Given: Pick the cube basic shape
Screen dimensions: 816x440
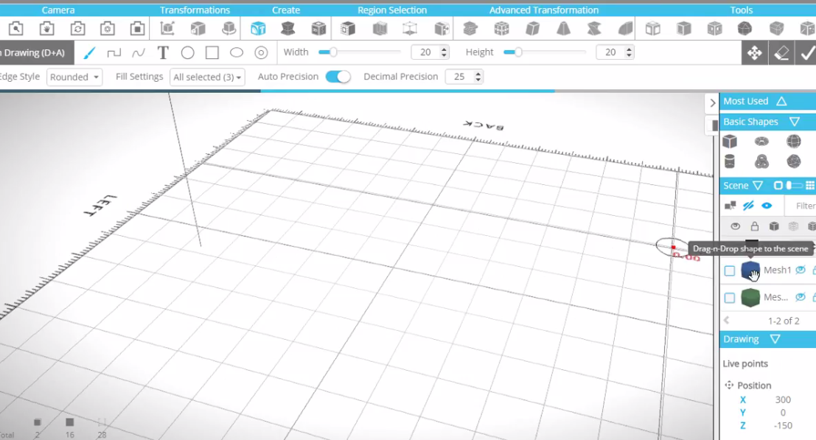Looking at the screenshot, I should coord(730,142).
